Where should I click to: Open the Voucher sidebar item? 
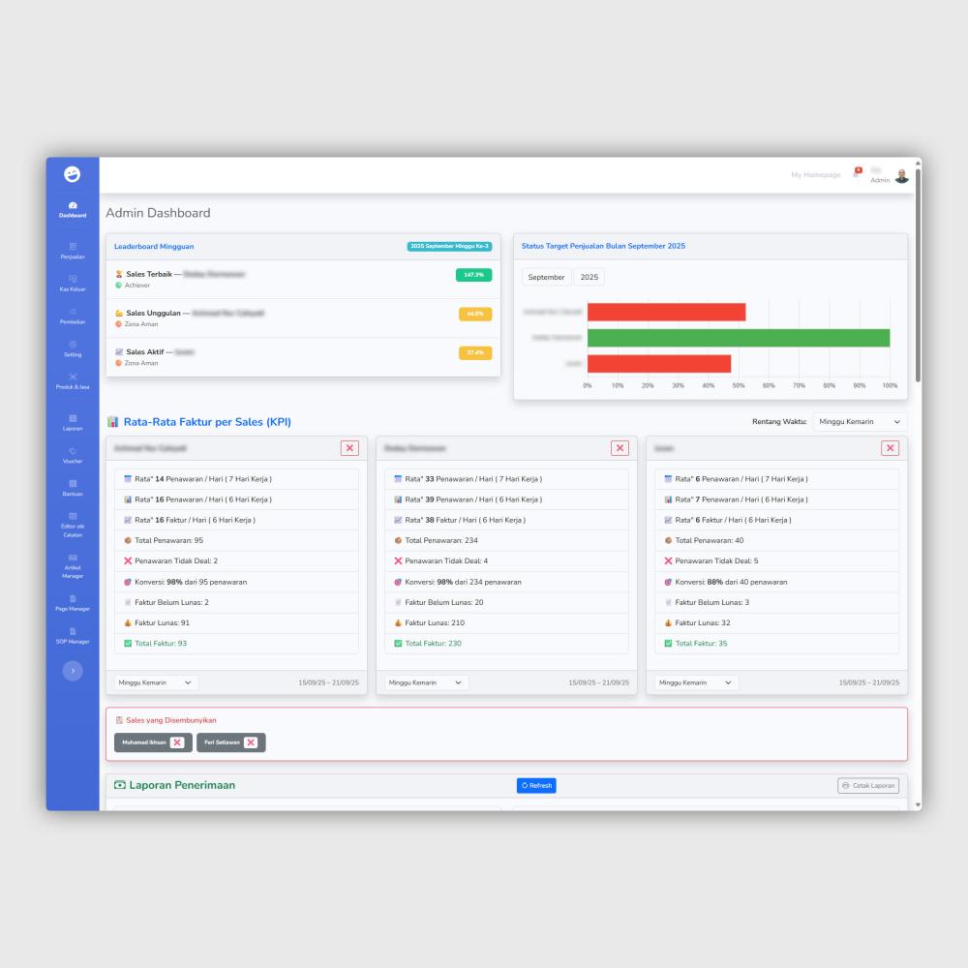pos(73,455)
